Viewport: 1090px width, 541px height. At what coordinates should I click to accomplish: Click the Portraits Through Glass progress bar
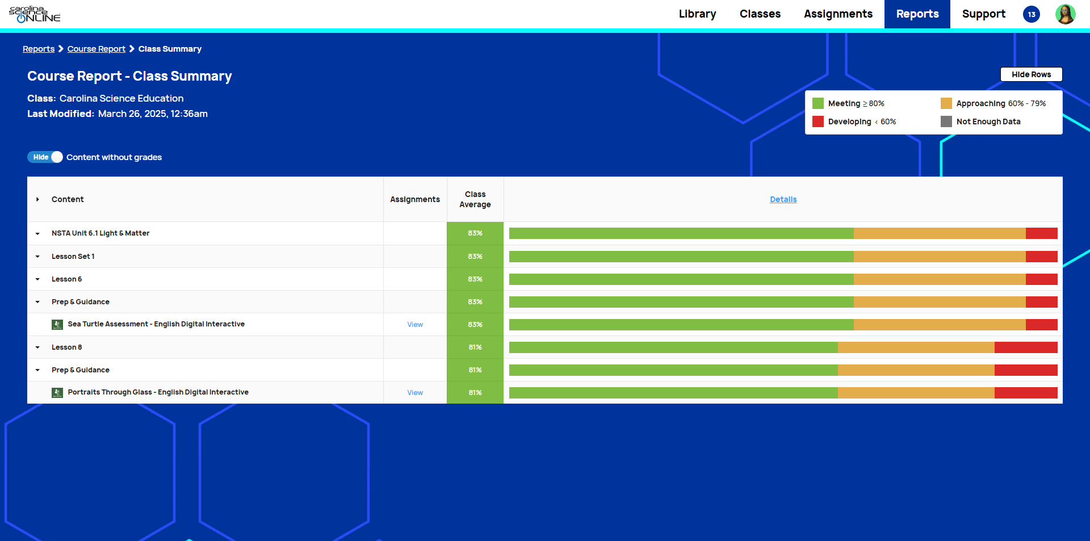[783, 393]
